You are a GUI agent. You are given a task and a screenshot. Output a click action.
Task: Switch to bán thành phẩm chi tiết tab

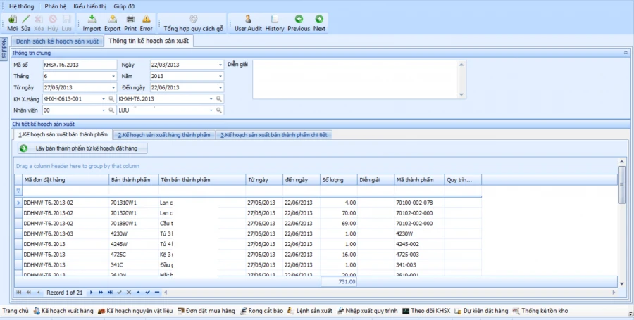tap(274, 135)
